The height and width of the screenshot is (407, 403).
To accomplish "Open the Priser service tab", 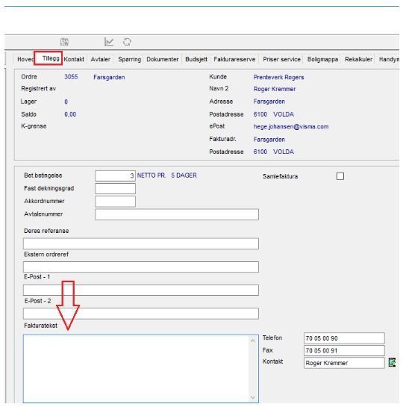I will coord(281,59).
